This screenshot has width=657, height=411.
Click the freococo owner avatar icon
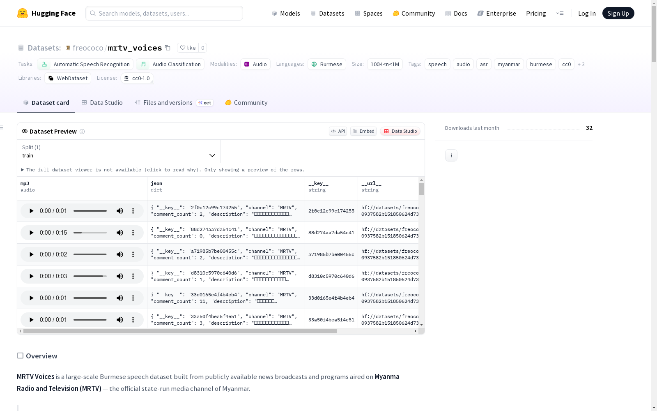(x=68, y=48)
